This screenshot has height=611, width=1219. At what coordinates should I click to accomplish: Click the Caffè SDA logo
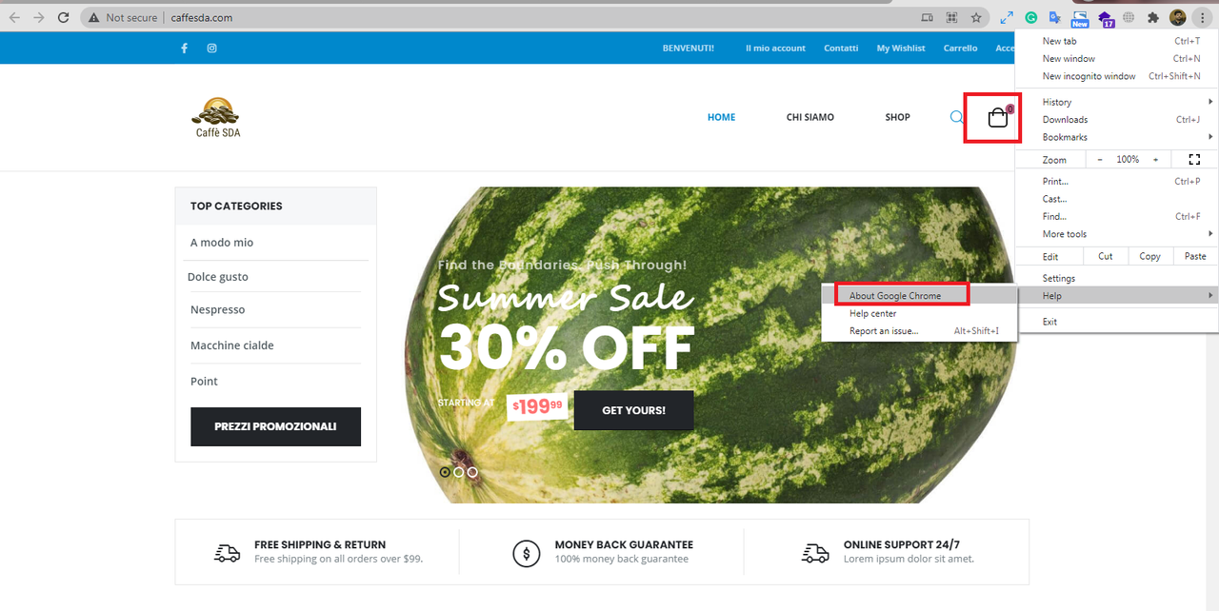click(217, 117)
